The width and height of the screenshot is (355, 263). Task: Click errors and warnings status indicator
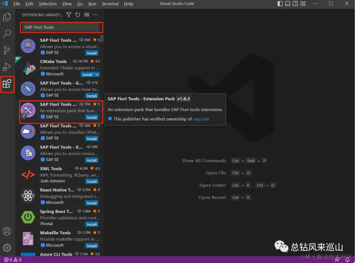tap(13, 260)
